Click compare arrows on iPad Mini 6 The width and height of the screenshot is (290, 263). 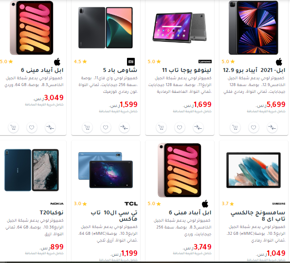pyautogui.click(x=50, y=127)
